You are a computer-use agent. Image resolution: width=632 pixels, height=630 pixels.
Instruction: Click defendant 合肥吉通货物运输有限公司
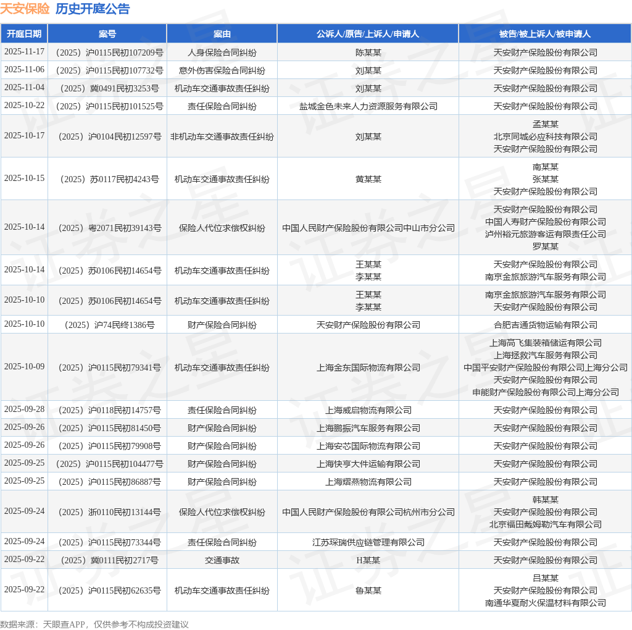click(546, 325)
